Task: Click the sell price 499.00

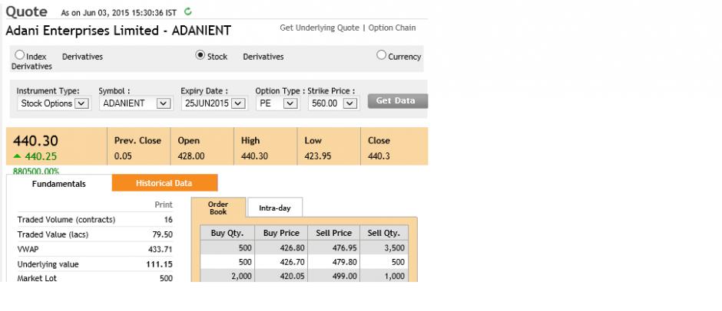Action: tap(344, 276)
